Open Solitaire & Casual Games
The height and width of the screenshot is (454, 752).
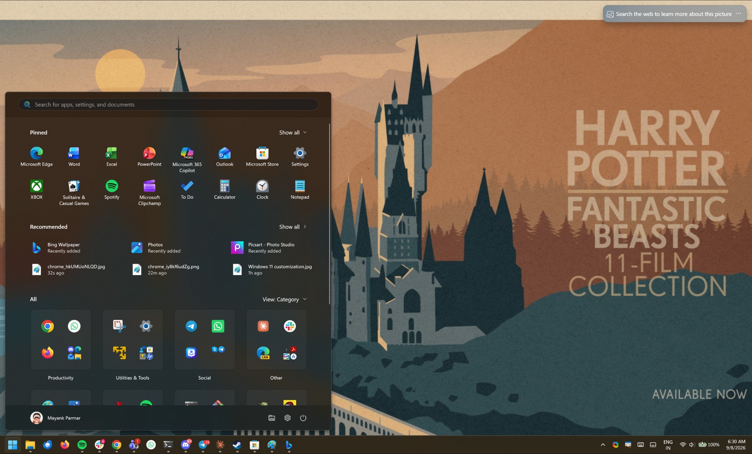click(x=74, y=193)
